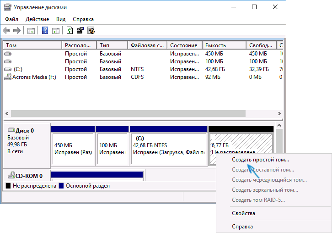Click the Forward arrow toolbar icon
The image size is (332, 233).
pos(17,30)
